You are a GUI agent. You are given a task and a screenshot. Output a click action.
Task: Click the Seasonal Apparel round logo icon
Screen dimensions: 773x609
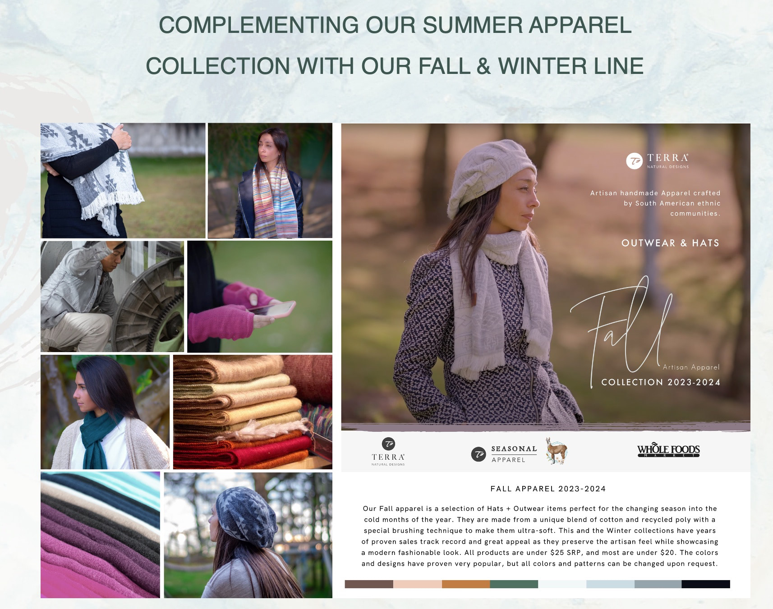478,454
